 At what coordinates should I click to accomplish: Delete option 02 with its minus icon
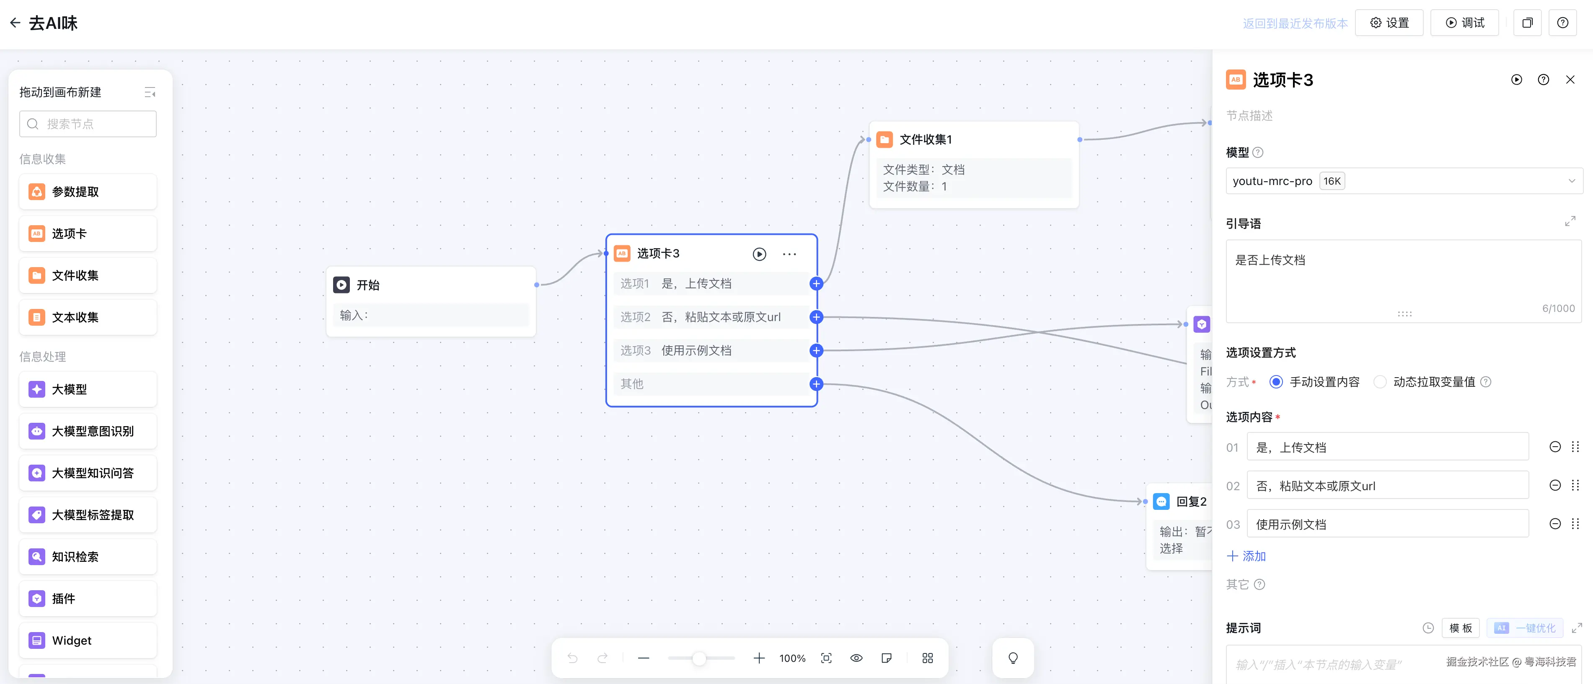(1554, 486)
